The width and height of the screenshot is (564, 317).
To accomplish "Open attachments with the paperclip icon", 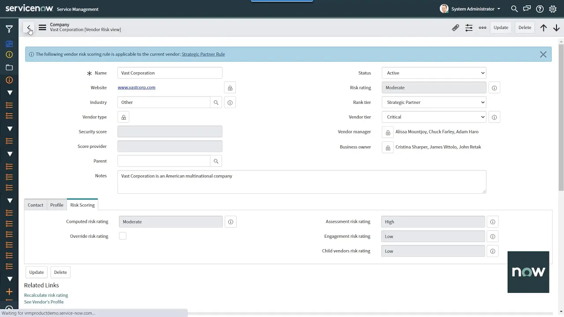I will [x=456, y=27].
